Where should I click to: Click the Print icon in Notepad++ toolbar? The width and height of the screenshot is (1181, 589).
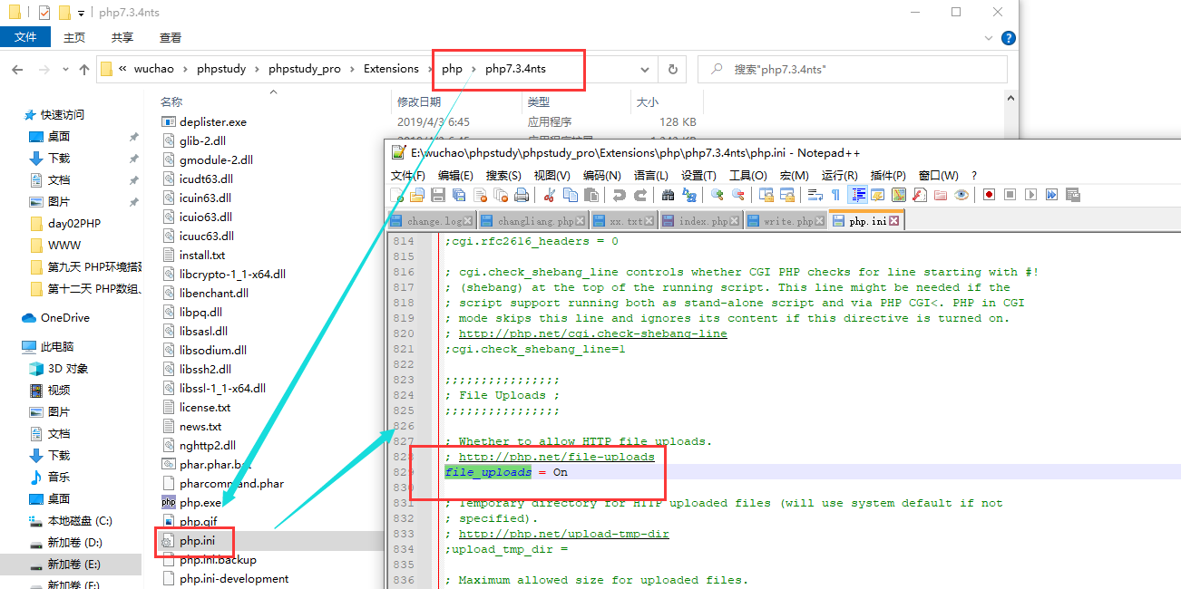click(x=522, y=195)
